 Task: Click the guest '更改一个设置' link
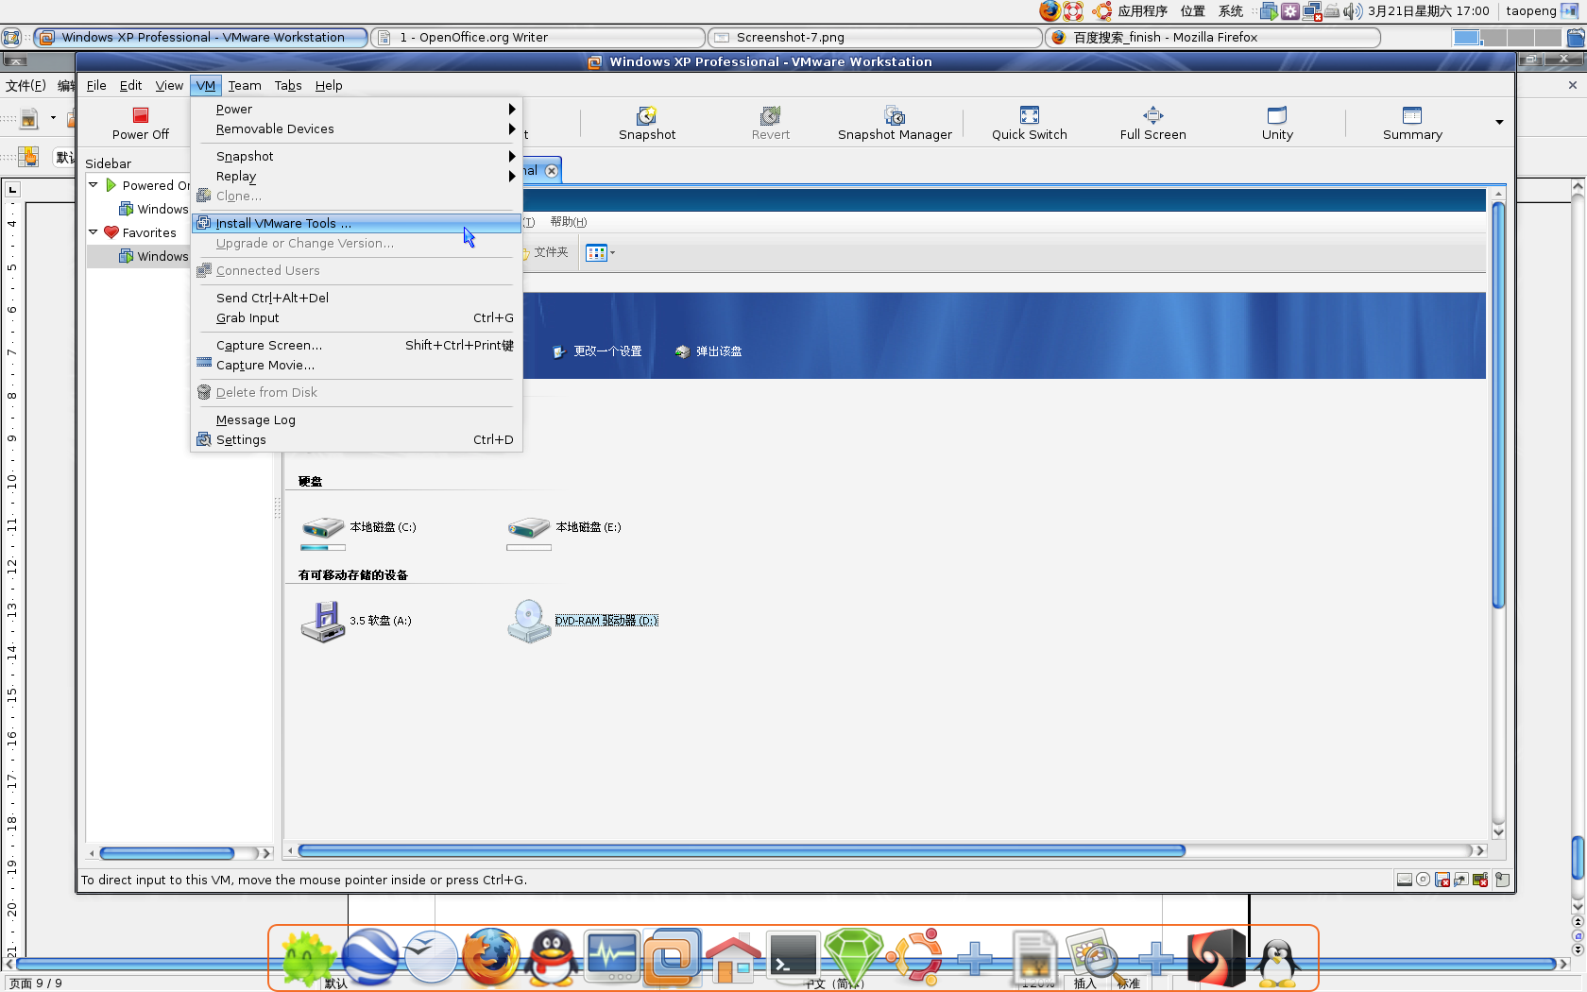click(x=597, y=351)
